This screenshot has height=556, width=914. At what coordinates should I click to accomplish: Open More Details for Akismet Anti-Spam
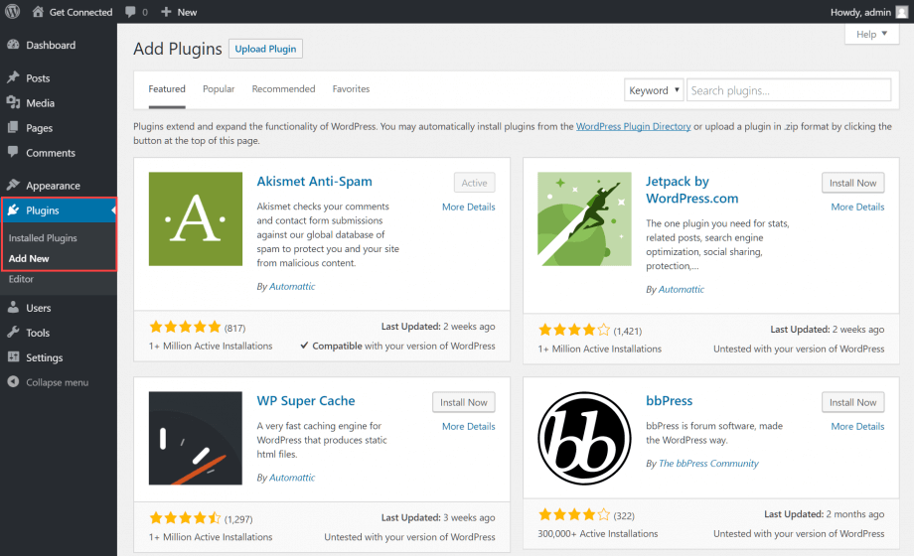tap(469, 207)
